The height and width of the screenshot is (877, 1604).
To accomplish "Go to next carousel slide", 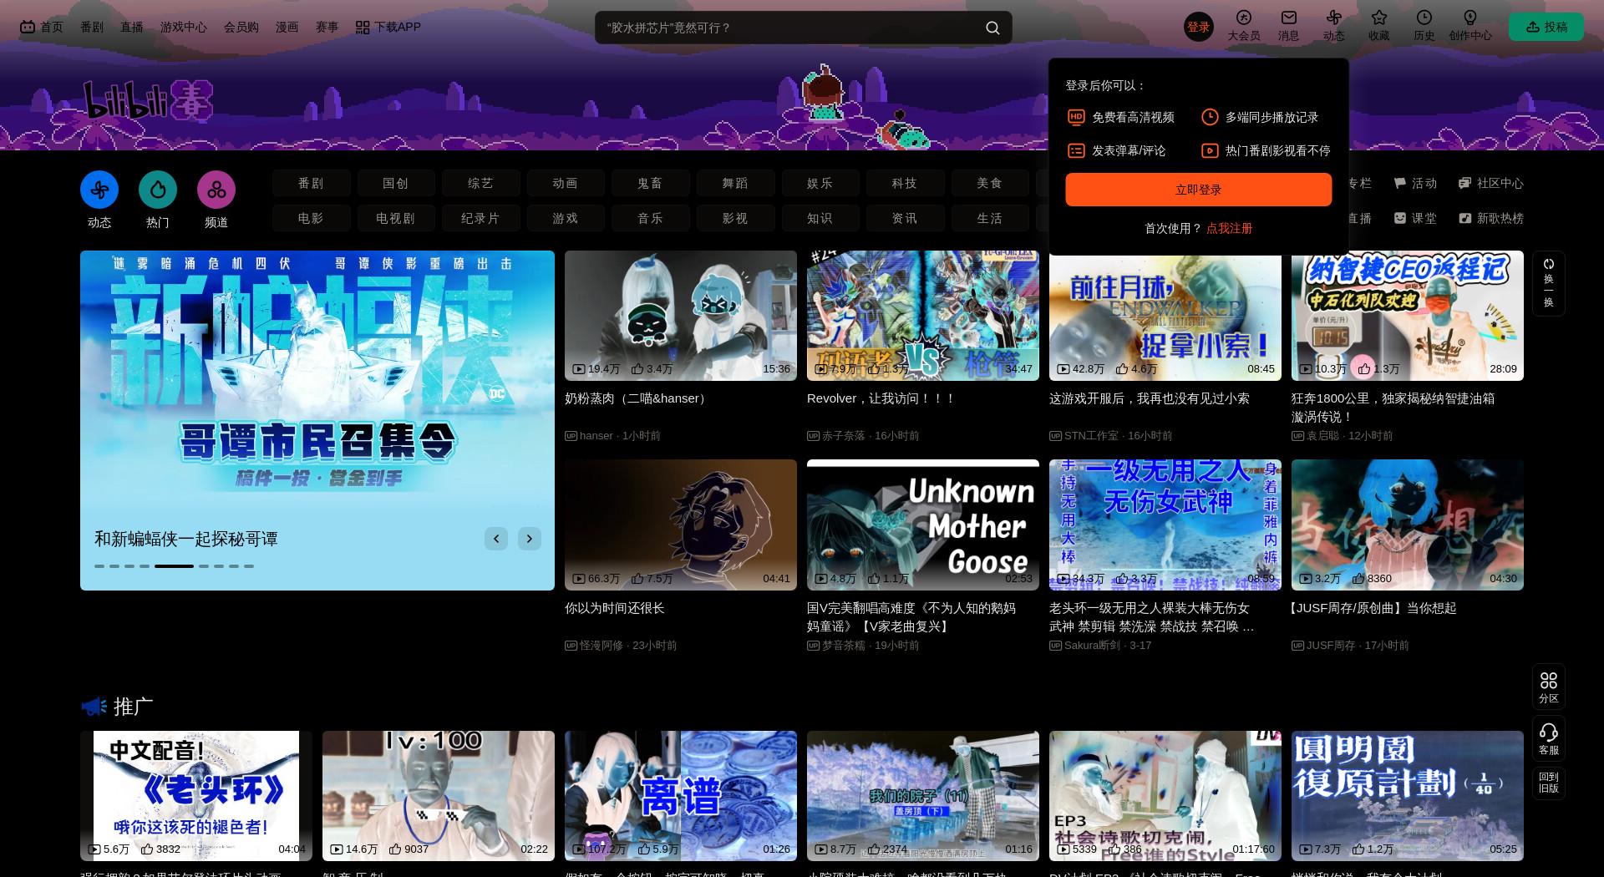I will tap(530, 539).
